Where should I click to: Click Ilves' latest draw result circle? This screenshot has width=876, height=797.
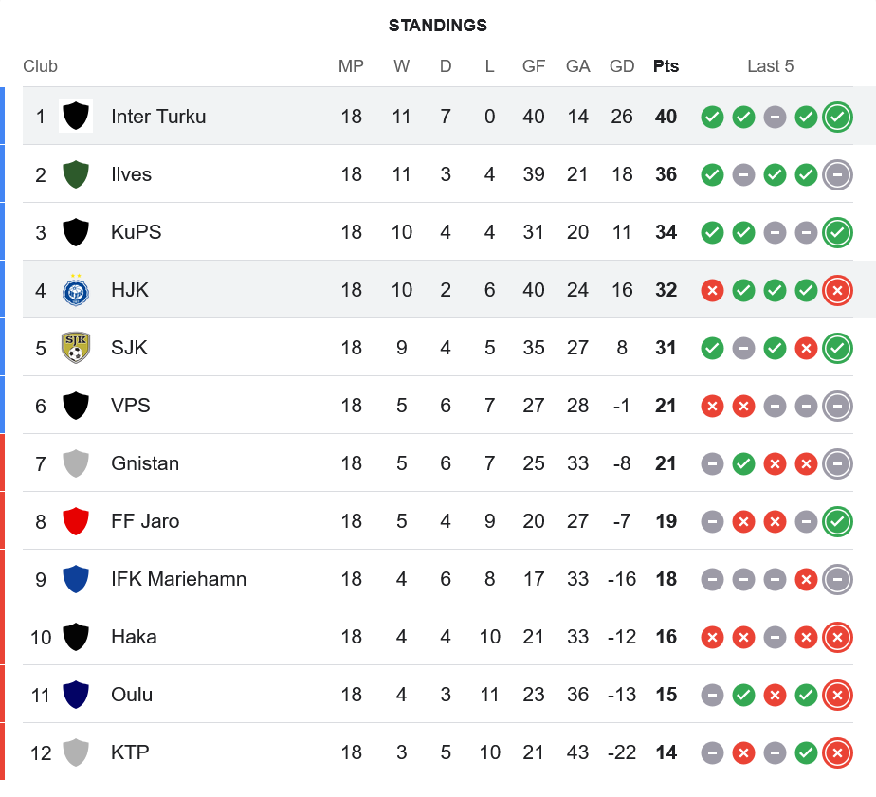point(837,174)
